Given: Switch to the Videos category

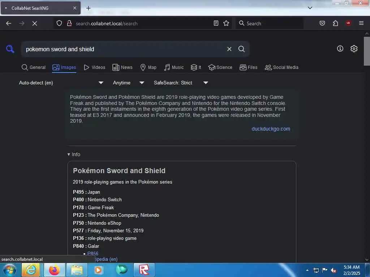Looking at the screenshot, I should coord(95,67).
